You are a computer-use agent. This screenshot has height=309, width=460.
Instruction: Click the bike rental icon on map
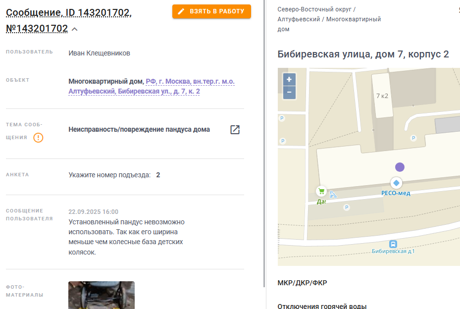click(x=333, y=194)
